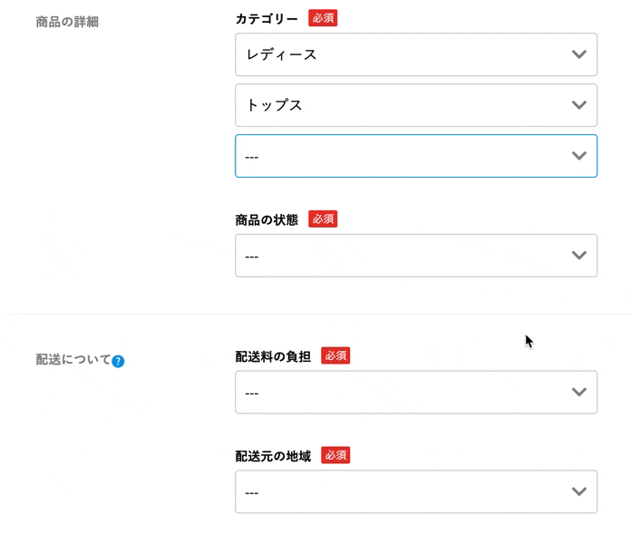Click the 必須 badge next to 配送料の負担

click(x=335, y=355)
